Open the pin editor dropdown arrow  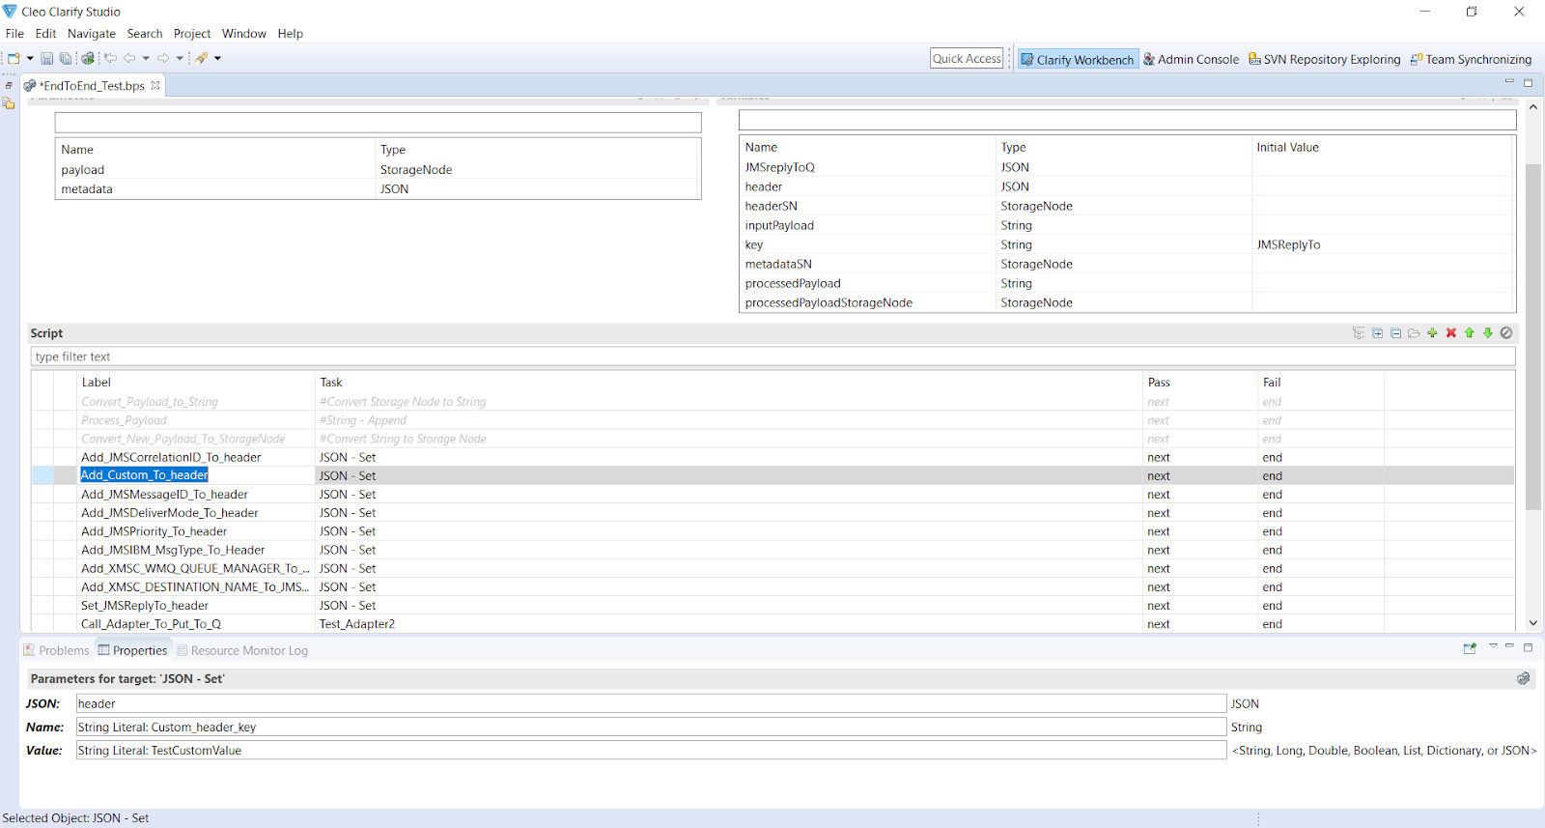[x=217, y=59]
